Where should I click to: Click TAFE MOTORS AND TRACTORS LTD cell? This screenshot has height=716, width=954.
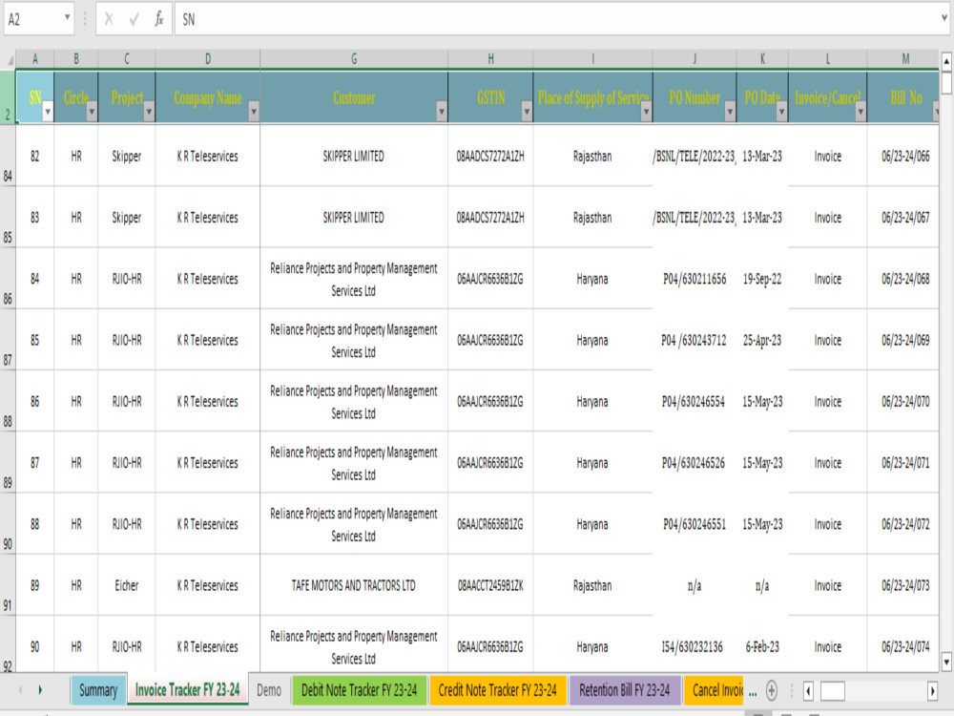354,585
